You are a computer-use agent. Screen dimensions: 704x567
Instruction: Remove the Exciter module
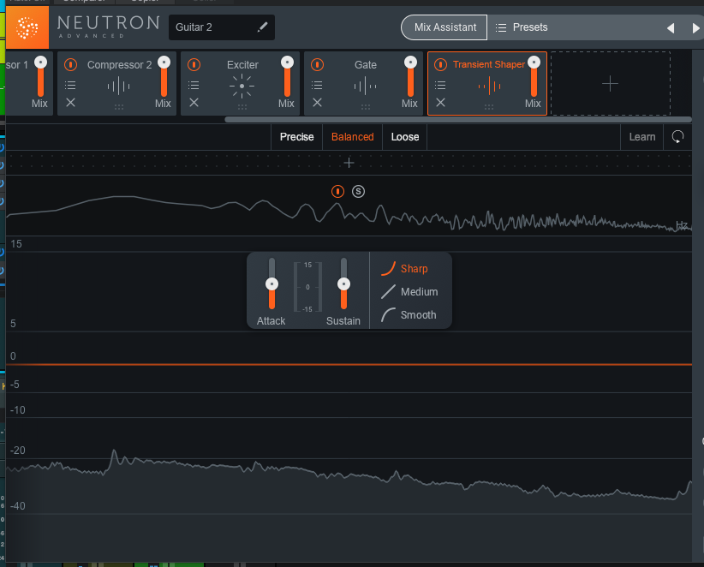pos(194,103)
